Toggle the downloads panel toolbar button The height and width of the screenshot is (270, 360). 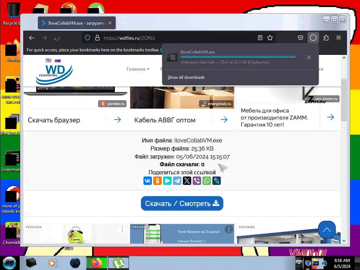313,38
